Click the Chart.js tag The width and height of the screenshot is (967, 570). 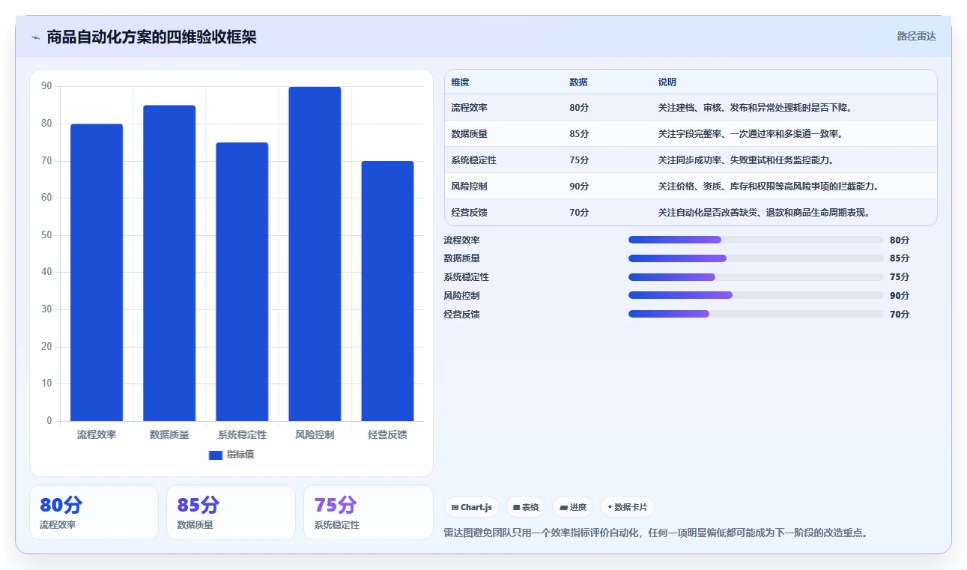472,507
